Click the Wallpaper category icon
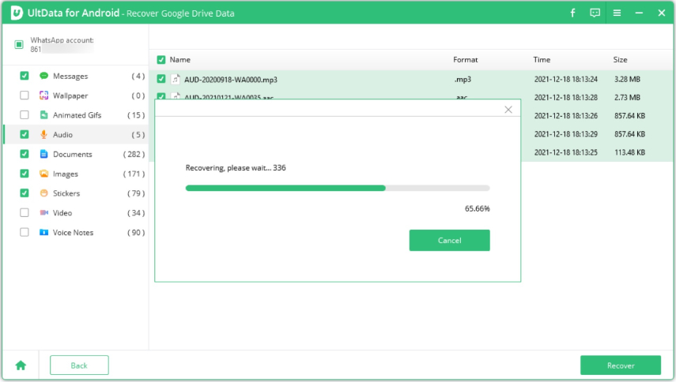Image resolution: width=676 pixels, height=382 pixels. tap(43, 95)
